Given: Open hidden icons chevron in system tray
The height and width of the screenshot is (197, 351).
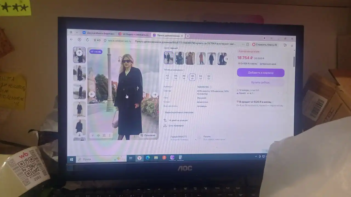Looking at the screenshot, I should coord(256,157).
